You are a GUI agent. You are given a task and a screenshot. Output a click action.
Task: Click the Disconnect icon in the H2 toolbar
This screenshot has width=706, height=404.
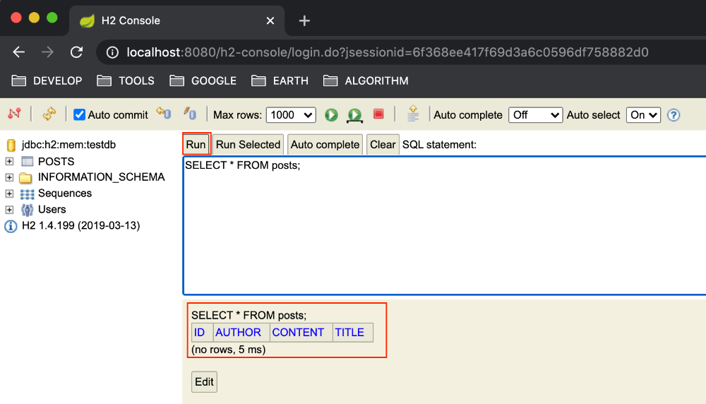pos(14,114)
